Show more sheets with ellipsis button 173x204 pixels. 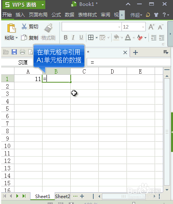[75, 196]
